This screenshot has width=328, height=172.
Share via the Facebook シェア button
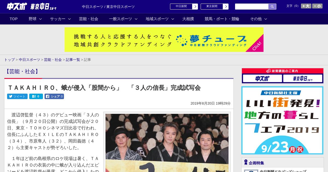[x=54, y=96]
